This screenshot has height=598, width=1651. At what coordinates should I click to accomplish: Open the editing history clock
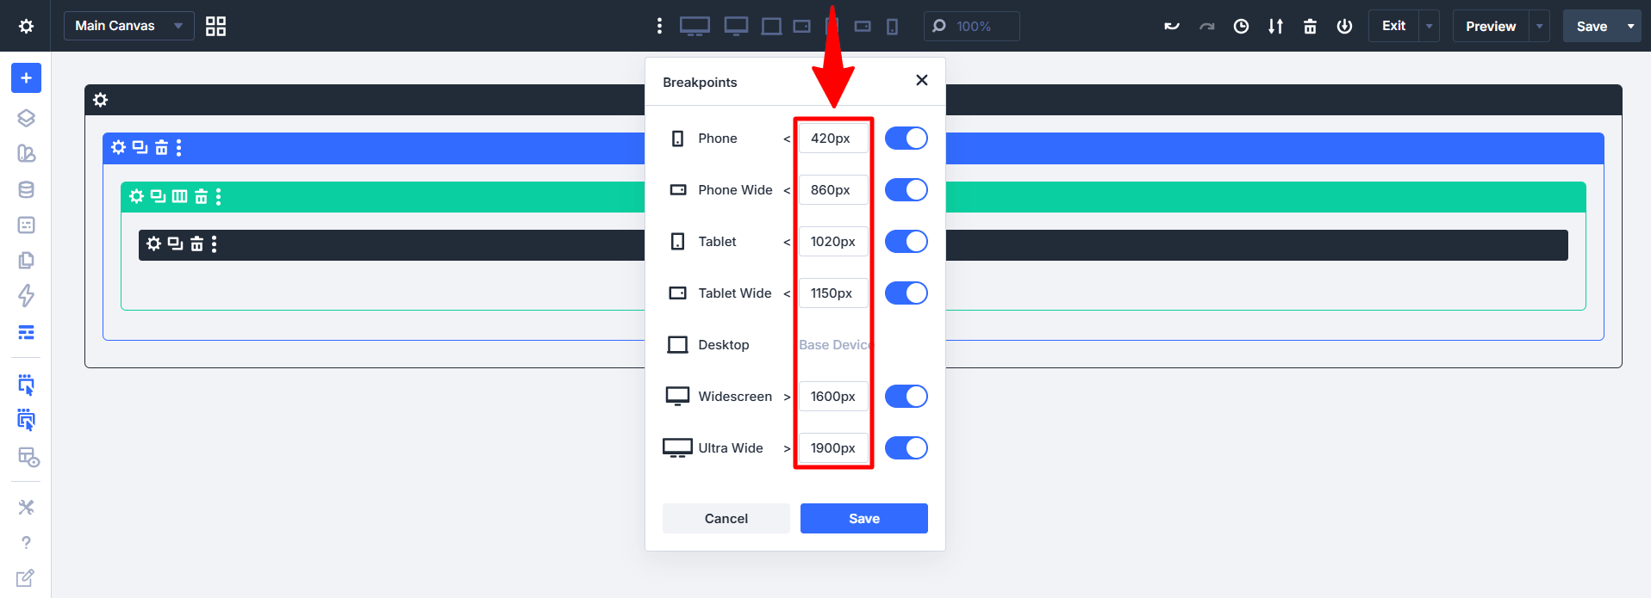(x=1241, y=26)
